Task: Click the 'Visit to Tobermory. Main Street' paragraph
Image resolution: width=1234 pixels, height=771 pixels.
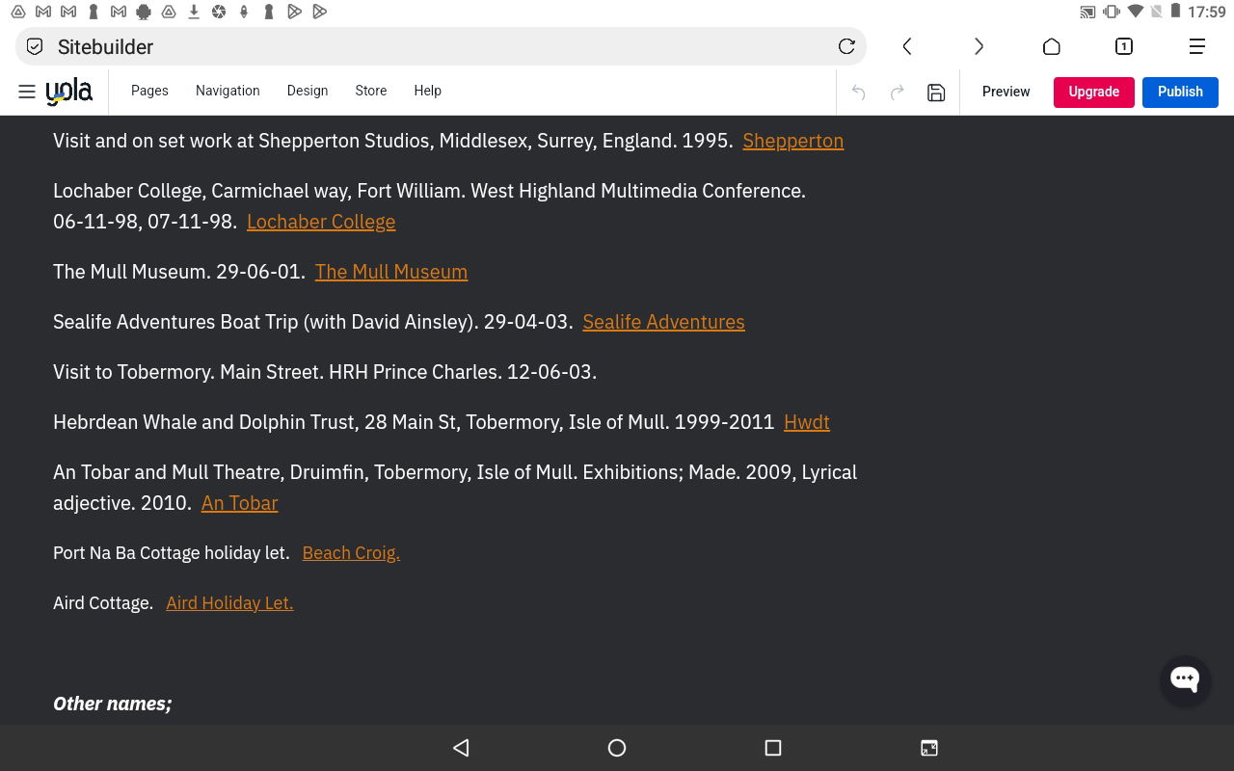Action: pos(325,372)
